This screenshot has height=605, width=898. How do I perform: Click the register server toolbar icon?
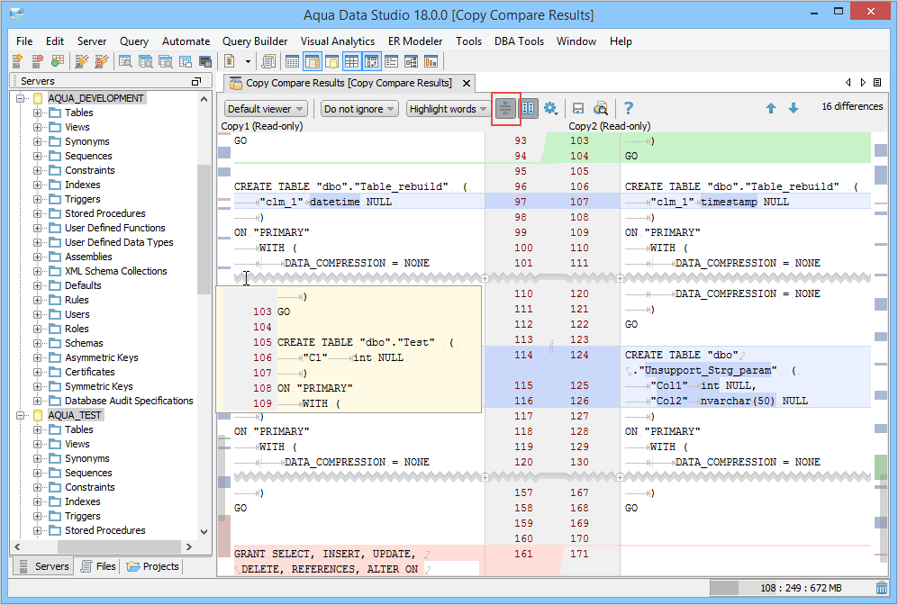point(17,61)
